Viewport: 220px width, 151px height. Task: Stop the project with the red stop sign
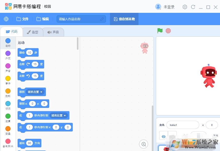click(168, 31)
